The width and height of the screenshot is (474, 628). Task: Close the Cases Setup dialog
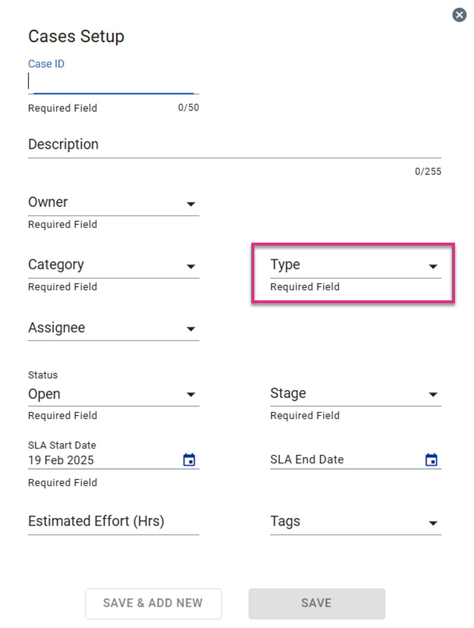(x=459, y=15)
